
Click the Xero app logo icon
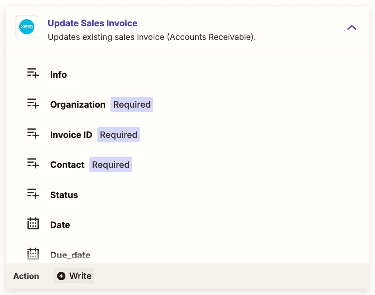point(27,27)
